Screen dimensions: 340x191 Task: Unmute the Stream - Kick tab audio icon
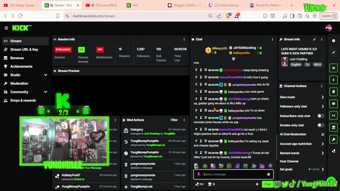(x=52, y=5)
